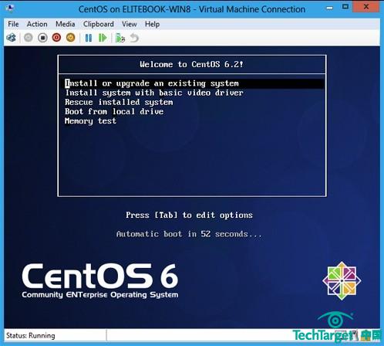Image resolution: width=384 pixels, height=346 pixels.
Task: Open the Media menu
Action: [x=66, y=24]
